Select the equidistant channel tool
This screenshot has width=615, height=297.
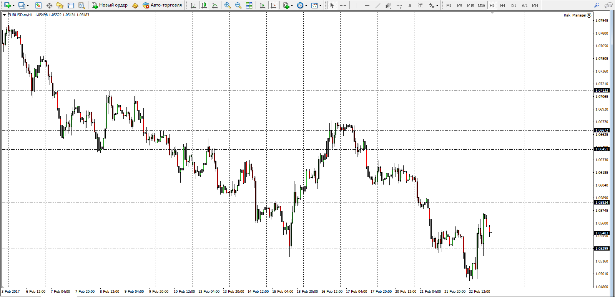pyautogui.click(x=388, y=5)
